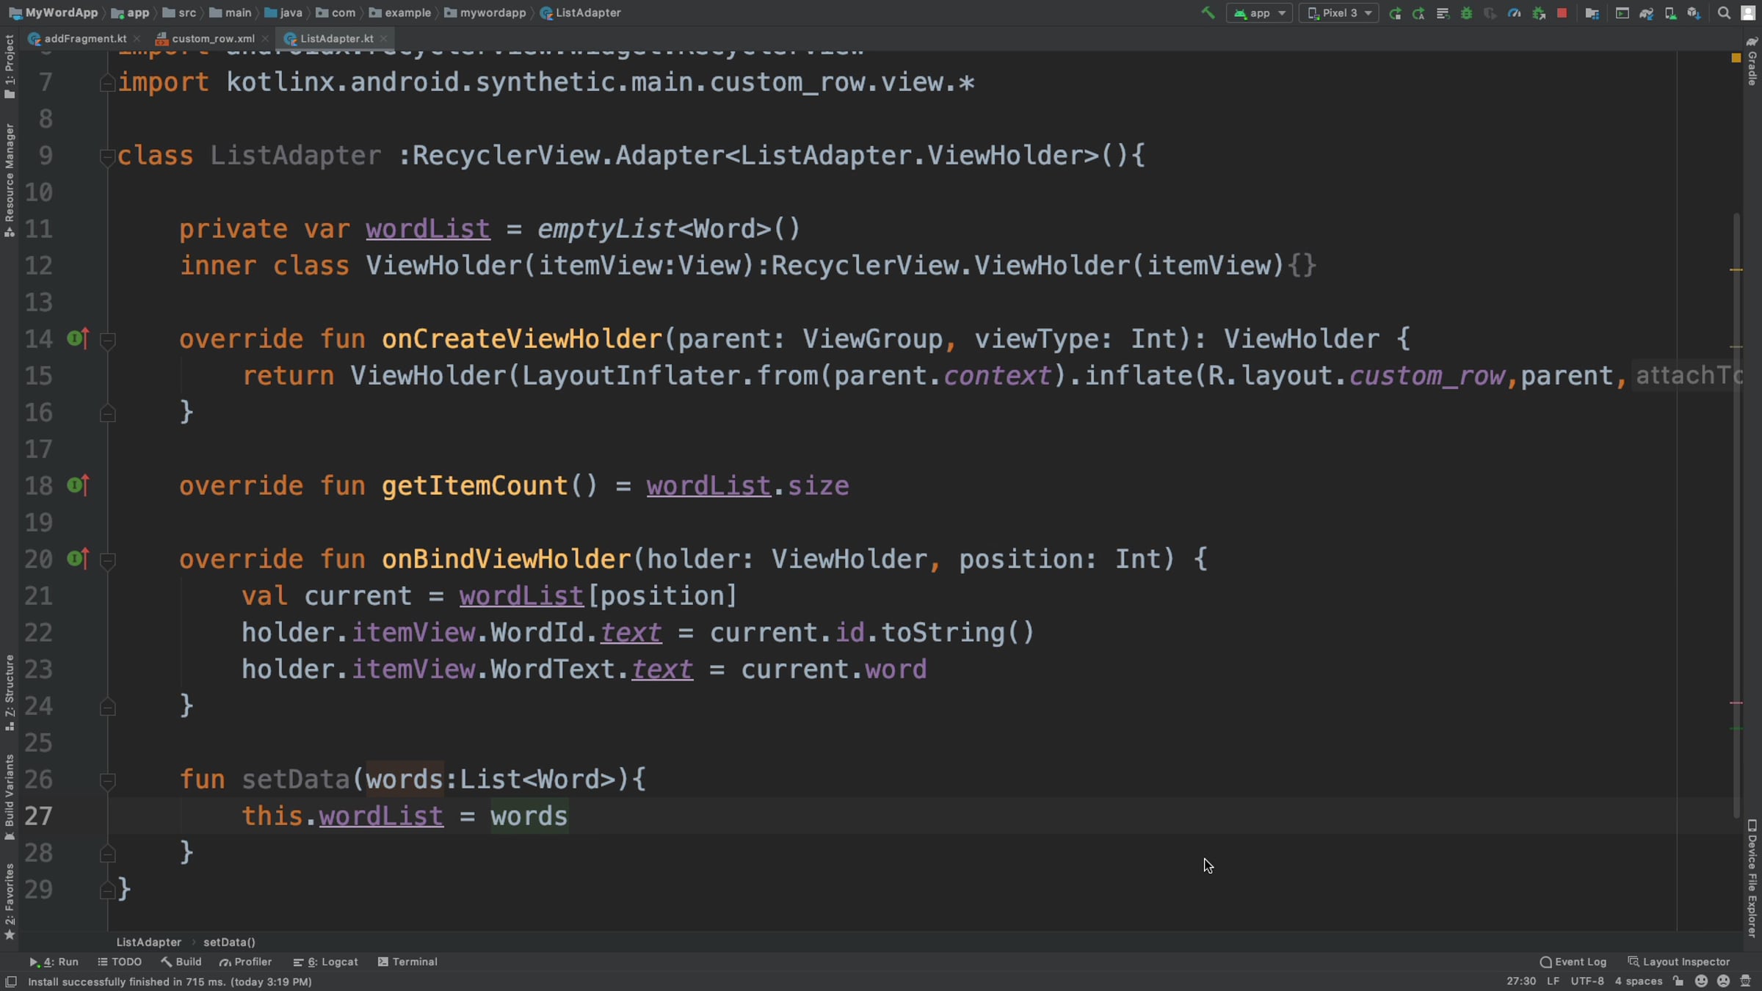Click the SDK Manager cube icon

(1694, 12)
